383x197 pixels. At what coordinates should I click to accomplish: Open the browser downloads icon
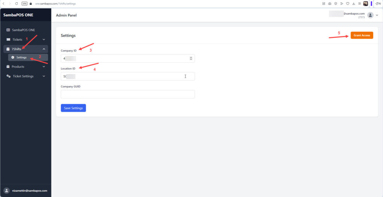tap(353, 3)
